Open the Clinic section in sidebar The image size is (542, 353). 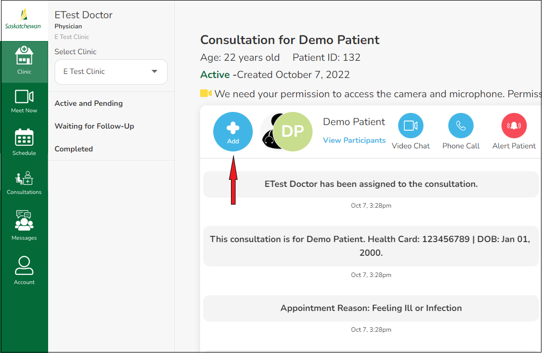coord(24,61)
